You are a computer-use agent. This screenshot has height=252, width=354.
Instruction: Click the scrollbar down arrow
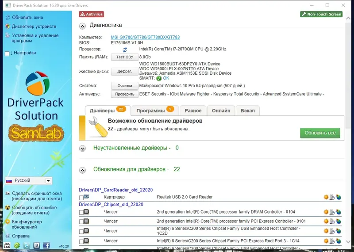pos(348,242)
